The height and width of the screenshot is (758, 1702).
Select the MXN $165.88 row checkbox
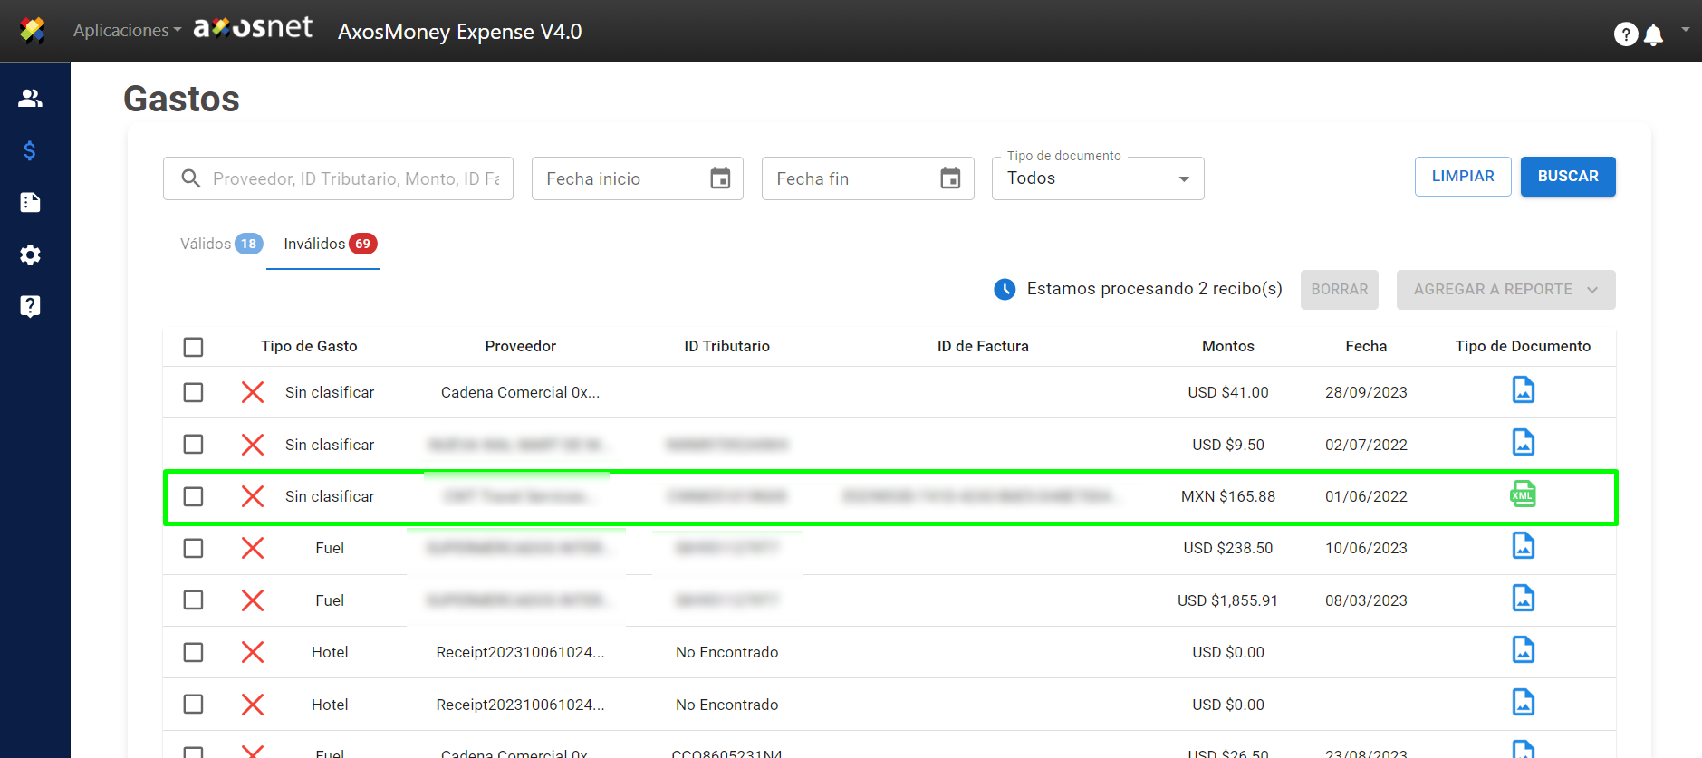point(193,496)
